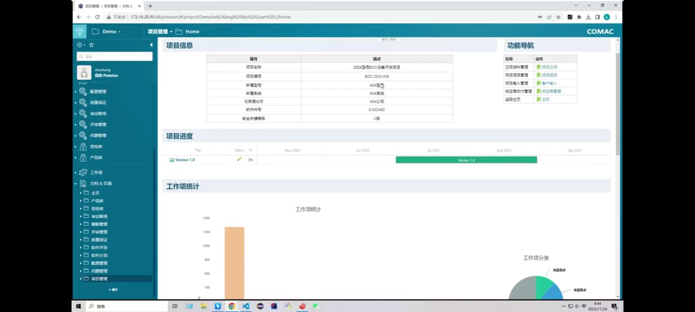Click the browser profile avatar
This screenshot has width=695, height=312.
607,17
